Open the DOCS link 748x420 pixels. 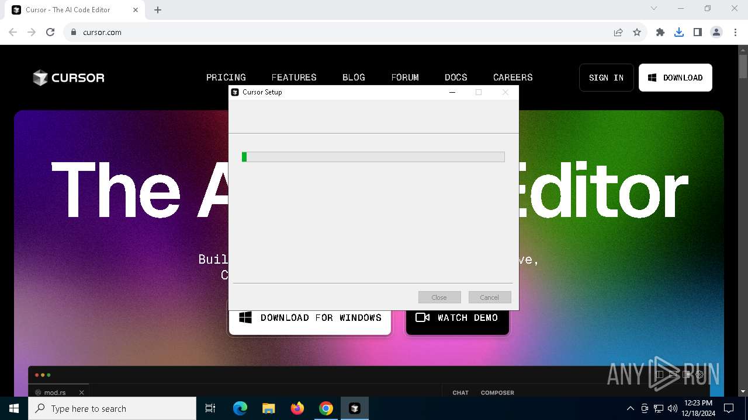click(456, 78)
